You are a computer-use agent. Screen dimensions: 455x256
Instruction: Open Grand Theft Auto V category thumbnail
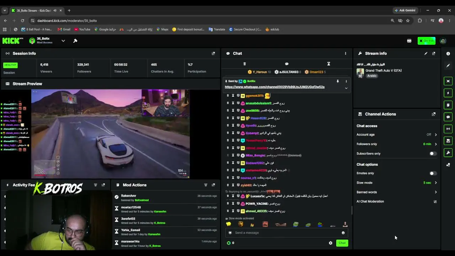360,73
